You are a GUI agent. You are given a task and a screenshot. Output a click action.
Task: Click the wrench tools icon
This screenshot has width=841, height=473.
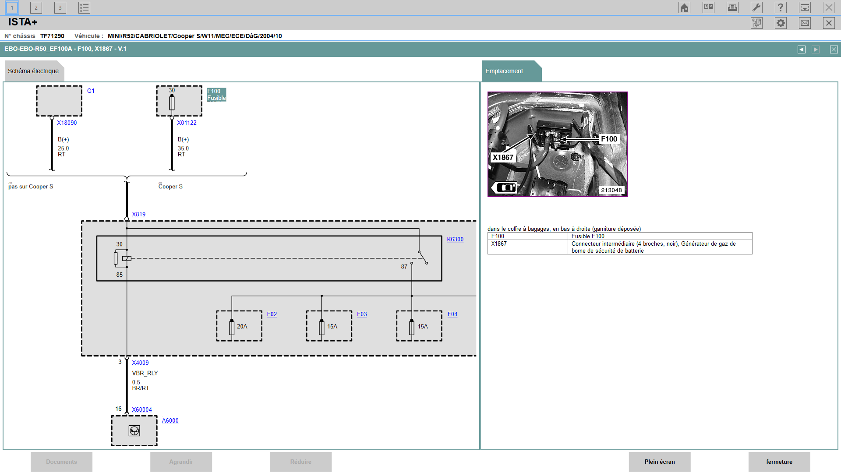point(756,7)
